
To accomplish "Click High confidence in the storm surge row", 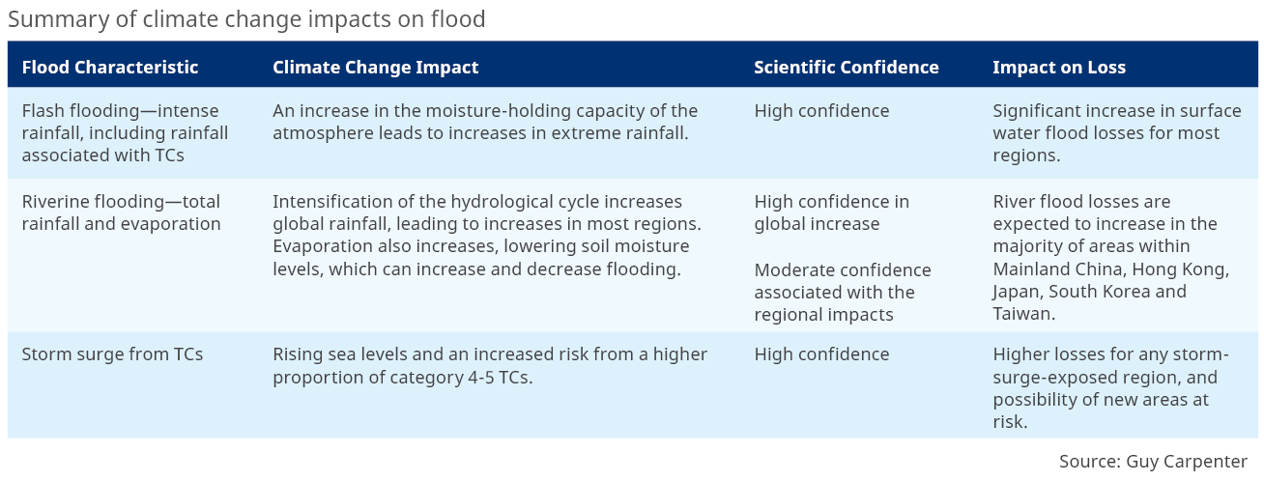I will click(x=821, y=354).
